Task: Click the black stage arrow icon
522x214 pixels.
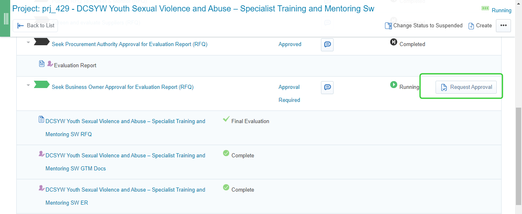Action: click(41, 42)
